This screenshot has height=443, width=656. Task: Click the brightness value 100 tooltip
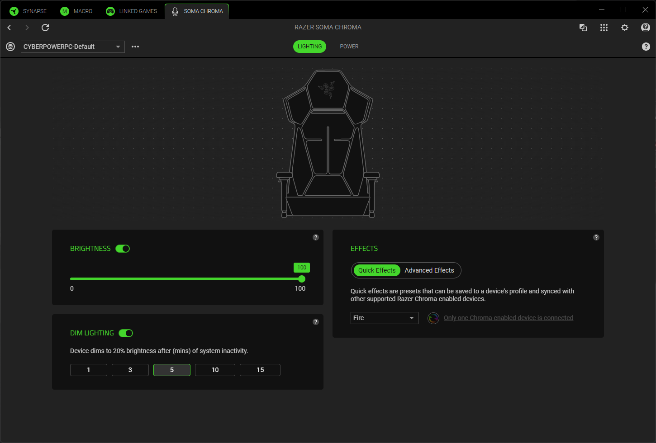pyautogui.click(x=302, y=268)
